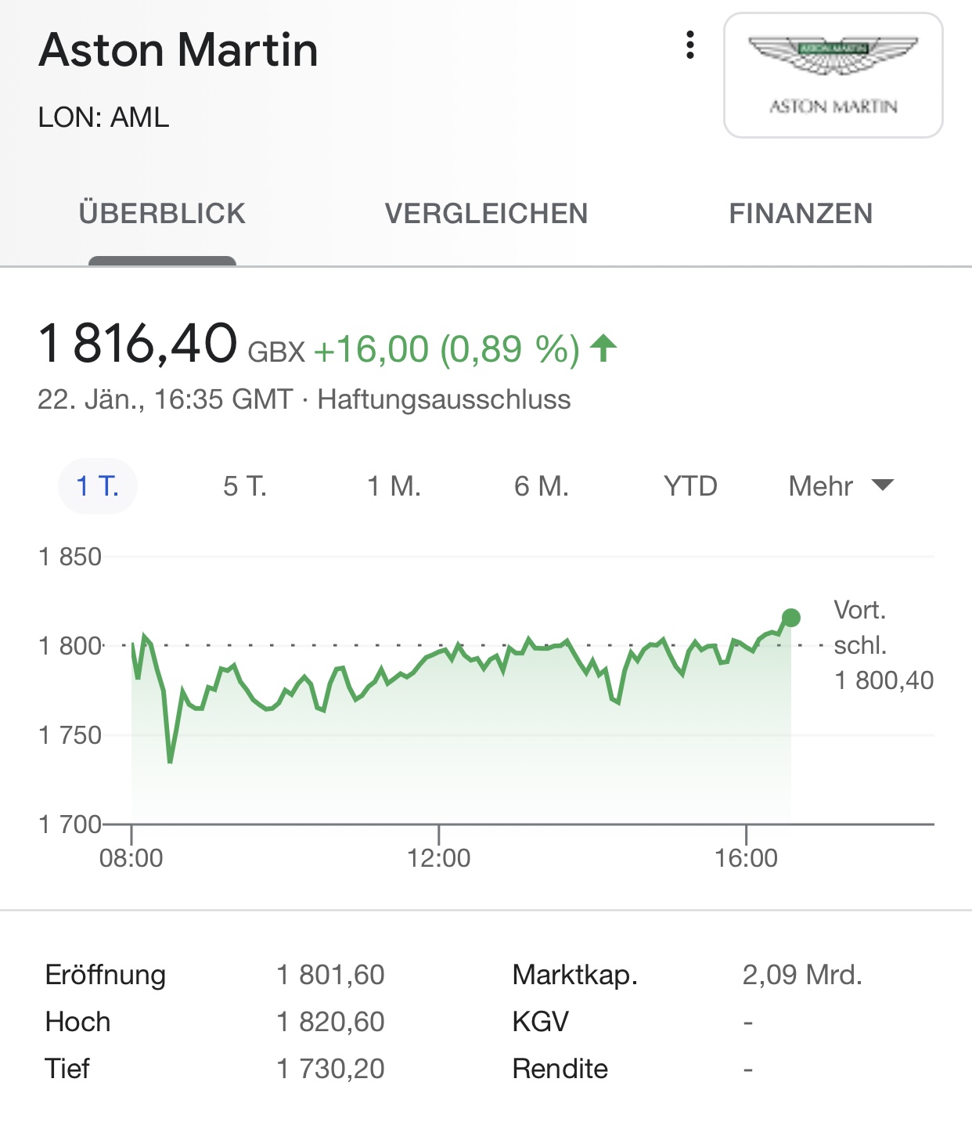Click the Marktkap. value 2,09 Mrd.
Image resolution: width=972 pixels, height=1122 pixels.
pos(802,975)
